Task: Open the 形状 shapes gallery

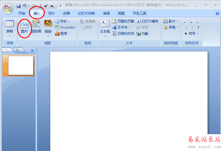Action: [x=62, y=21]
